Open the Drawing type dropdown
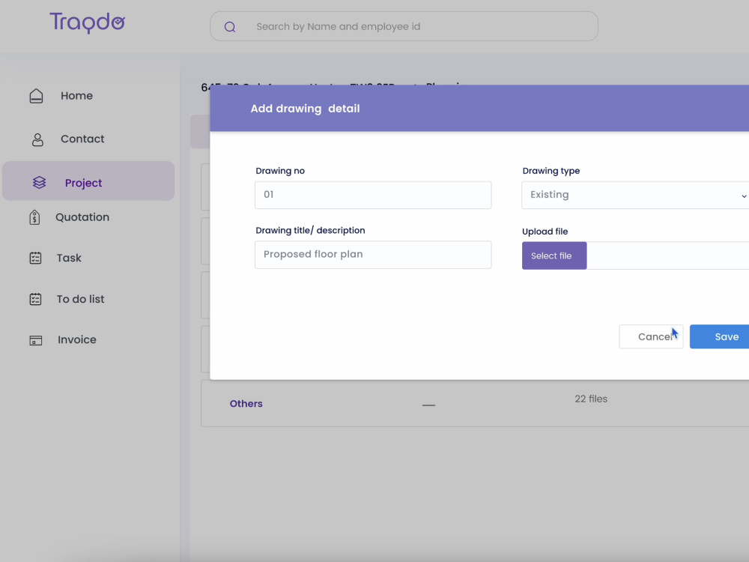 click(x=635, y=195)
